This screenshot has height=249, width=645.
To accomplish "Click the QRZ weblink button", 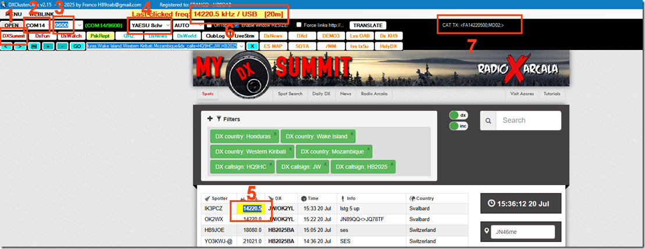I will [128, 35].
